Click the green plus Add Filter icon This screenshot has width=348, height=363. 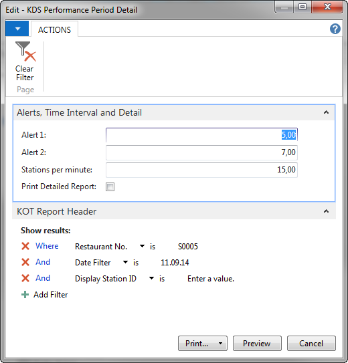pyautogui.click(x=25, y=294)
